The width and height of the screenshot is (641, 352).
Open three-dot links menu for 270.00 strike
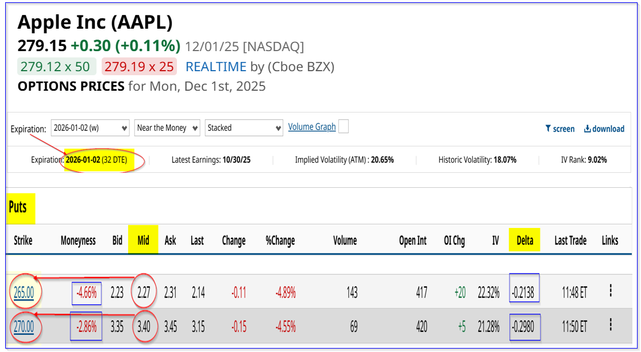(610, 326)
